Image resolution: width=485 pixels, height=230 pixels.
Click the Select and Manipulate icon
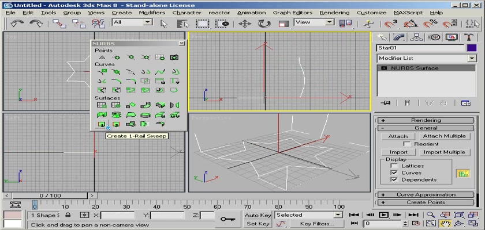368,24
